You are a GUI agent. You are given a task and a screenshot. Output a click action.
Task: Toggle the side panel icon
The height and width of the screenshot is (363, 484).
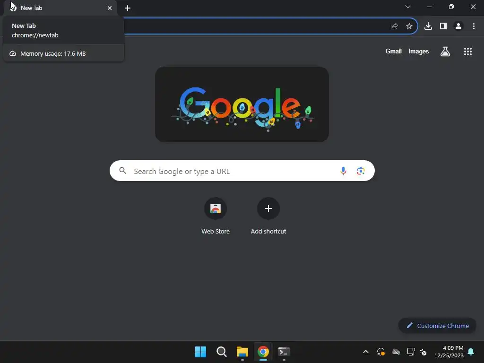point(443,26)
